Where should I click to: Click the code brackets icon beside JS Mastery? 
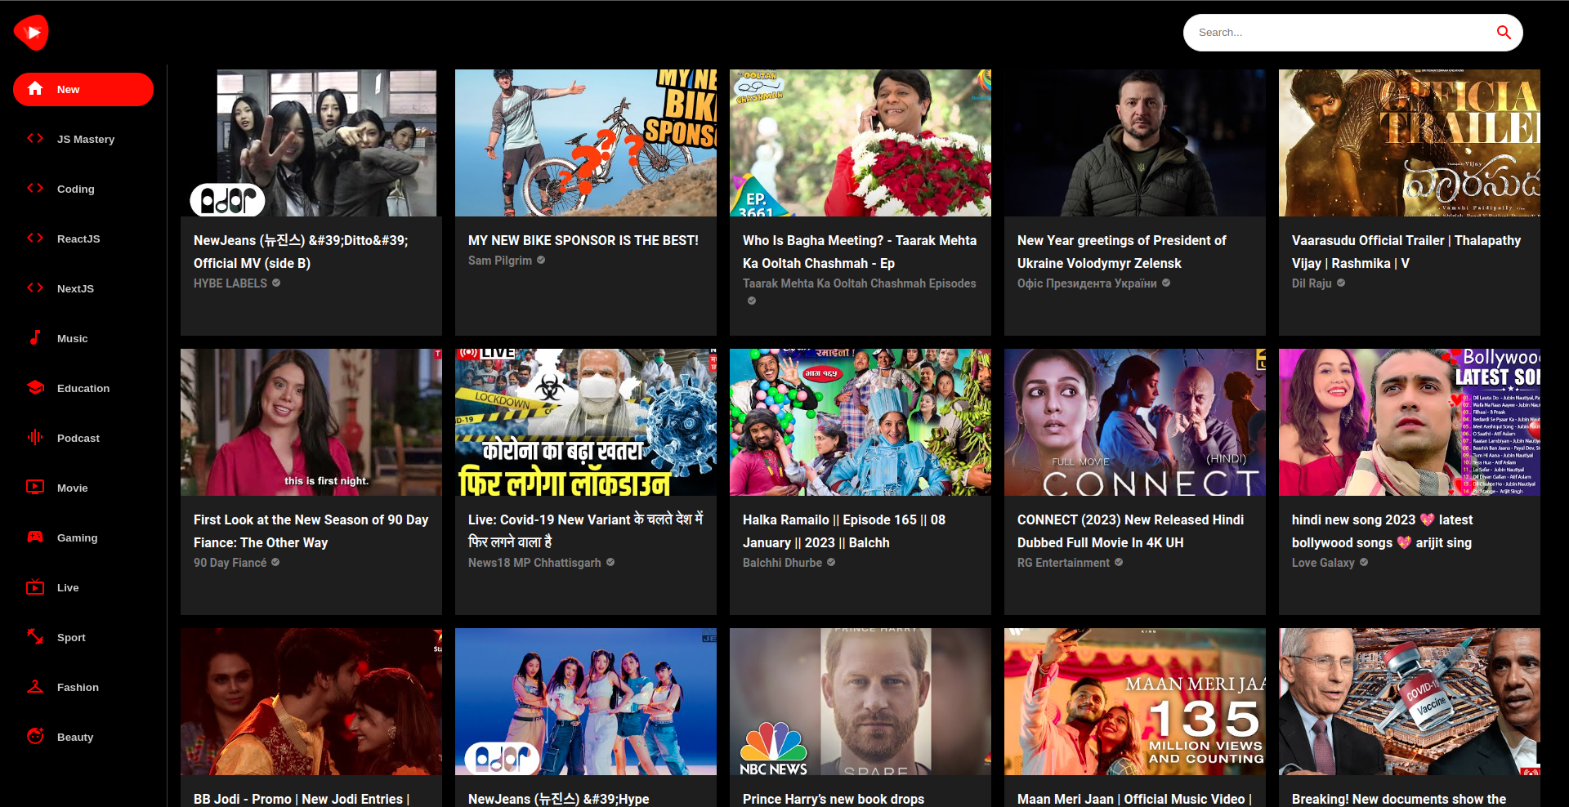35,139
